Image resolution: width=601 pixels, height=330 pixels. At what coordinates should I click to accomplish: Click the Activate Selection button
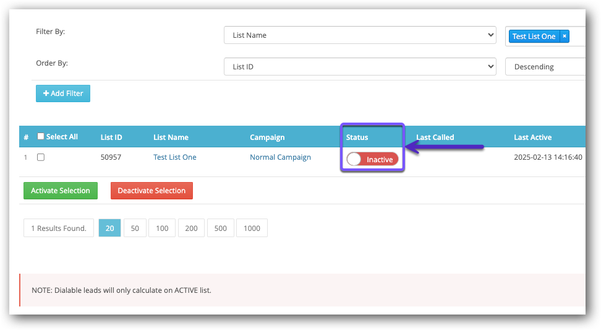pyautogui.click(x=61, y=191)
